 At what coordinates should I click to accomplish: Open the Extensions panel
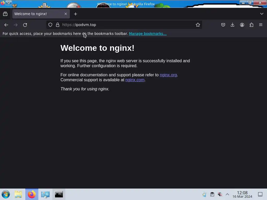point(251,25)
